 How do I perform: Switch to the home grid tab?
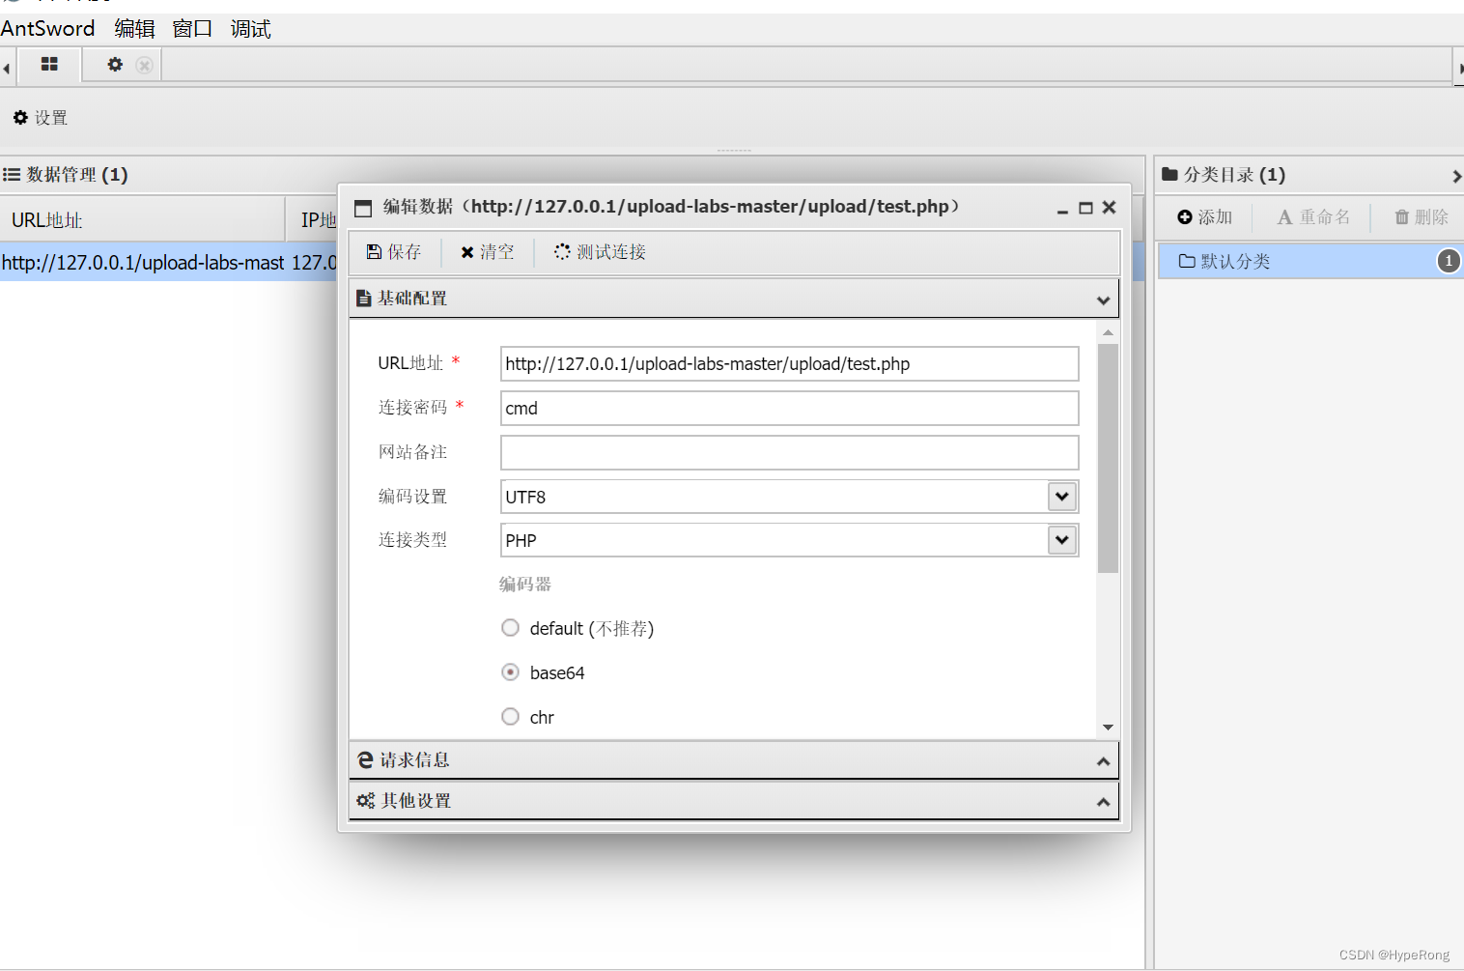coord(49,65)
